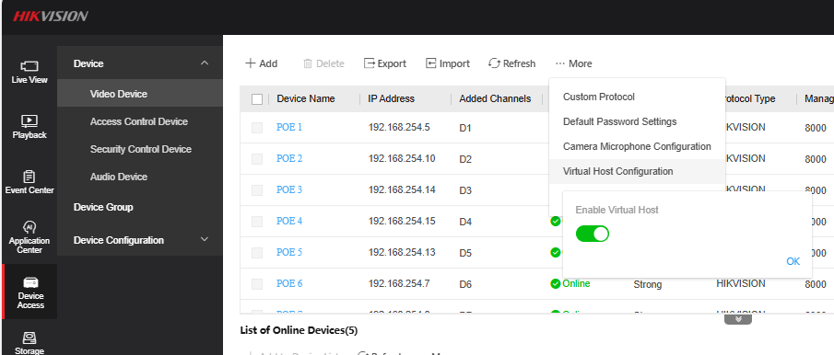The width and height of the screenshot is (834, 355).
Task: Export the device list
Action: point(384,63)
